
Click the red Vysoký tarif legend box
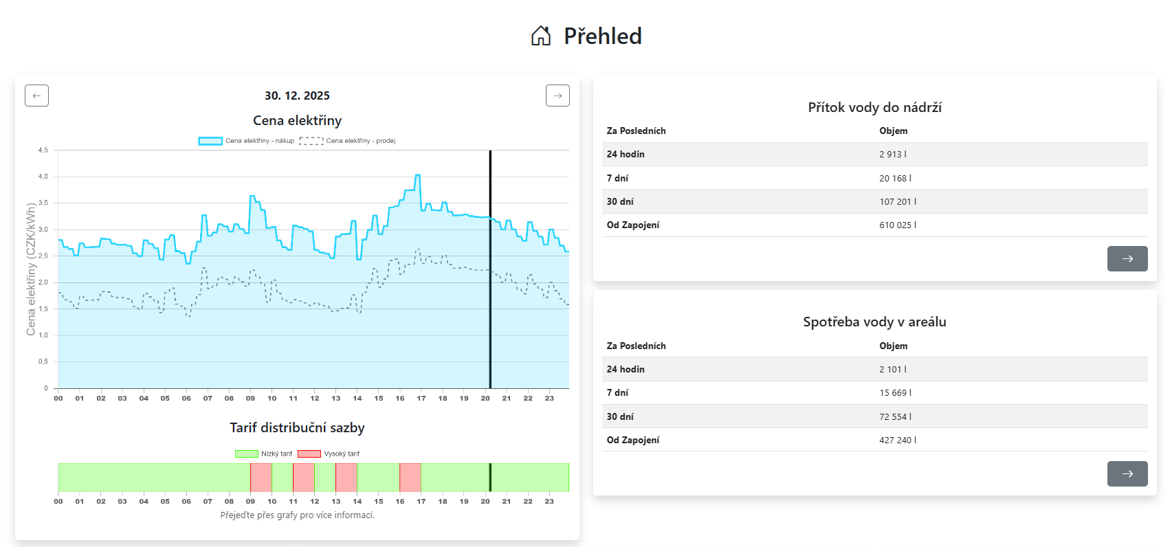click(x=309, y=454)
